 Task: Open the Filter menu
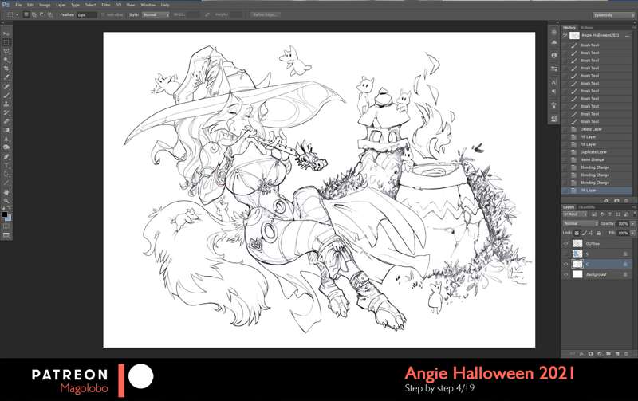coord(105,5)
